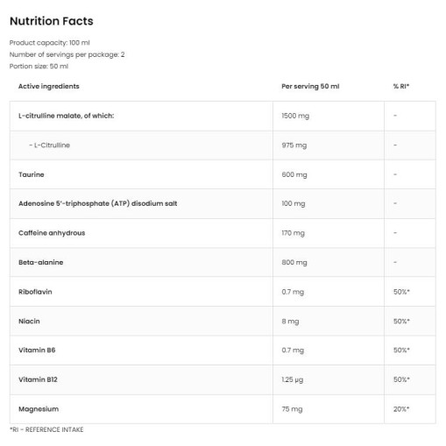Click the Riboflavin 50%* reference intake
The width and height of the screenshot is (446, 446).
401,292
